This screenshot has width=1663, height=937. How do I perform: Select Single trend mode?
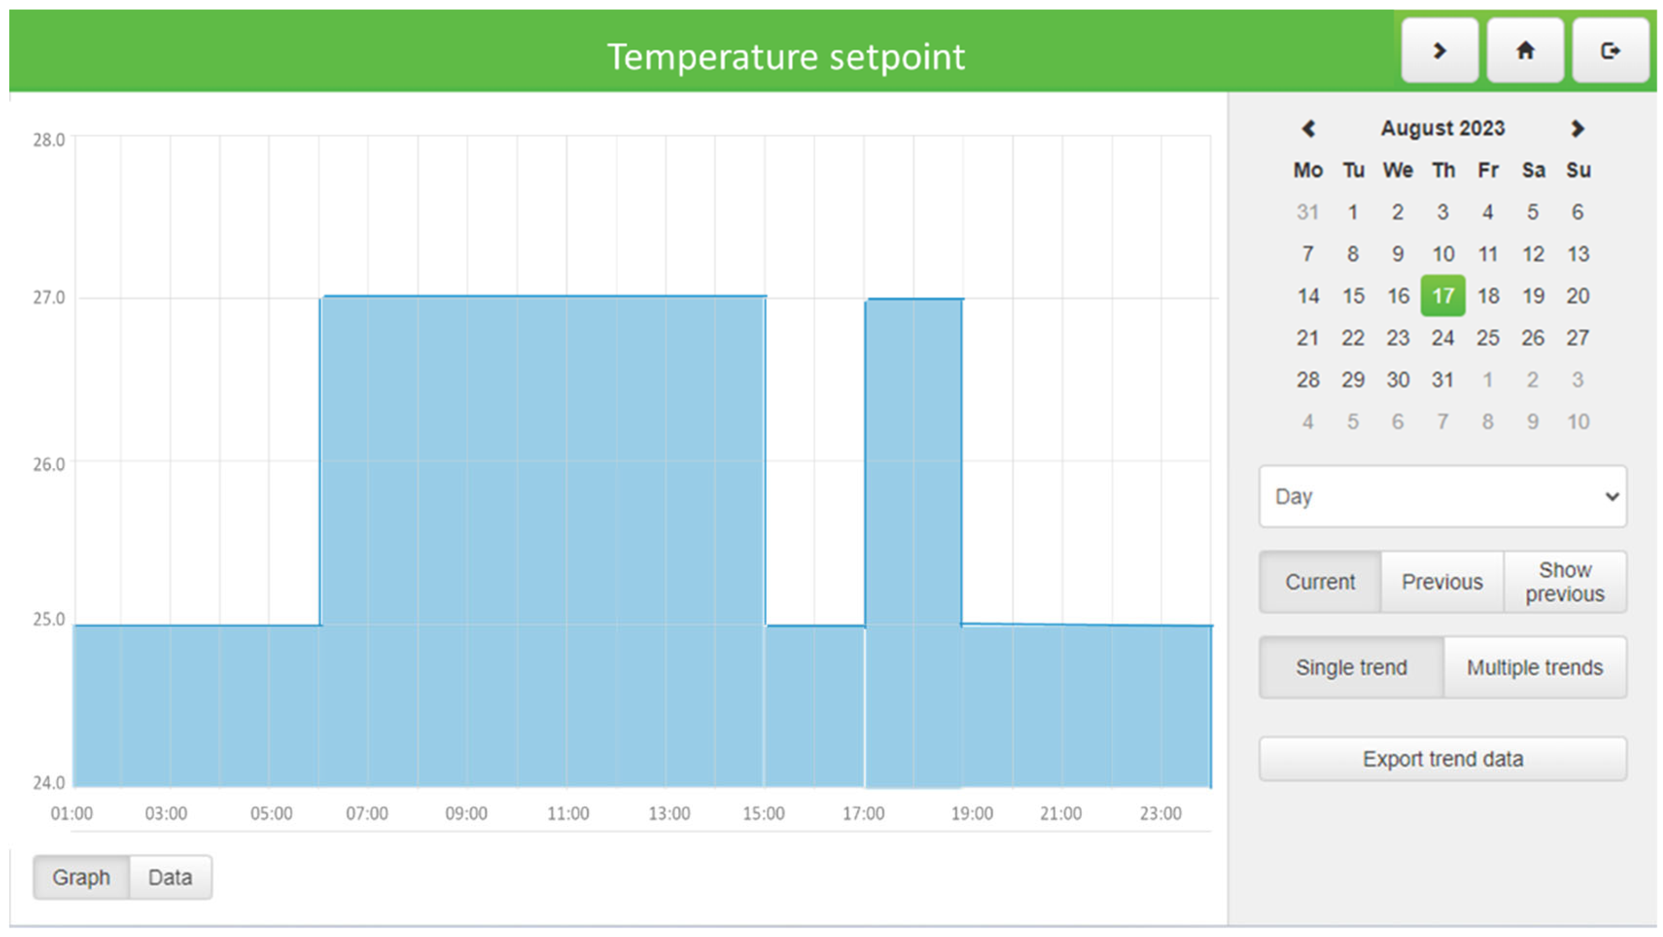point(1350,667)
